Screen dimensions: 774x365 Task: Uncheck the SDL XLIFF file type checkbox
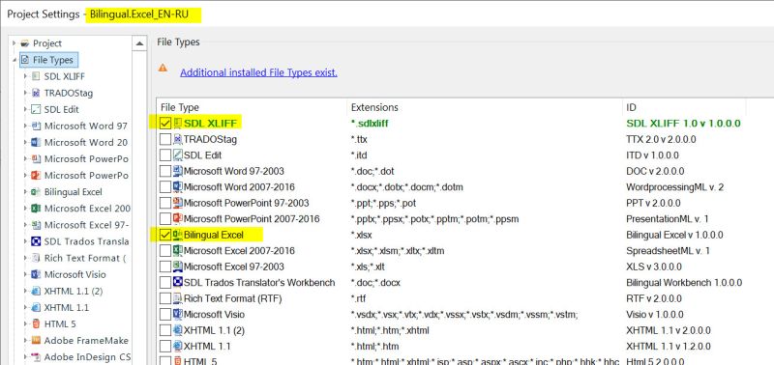(165, 124)
